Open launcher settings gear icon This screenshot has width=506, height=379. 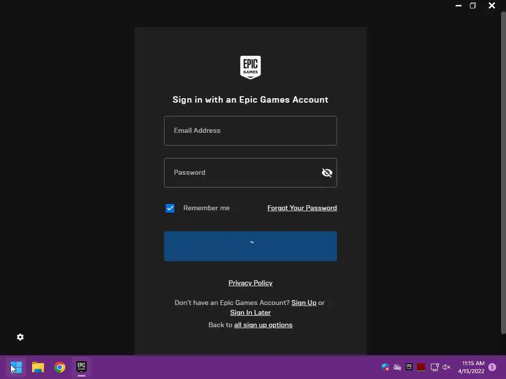coord(20,337)
